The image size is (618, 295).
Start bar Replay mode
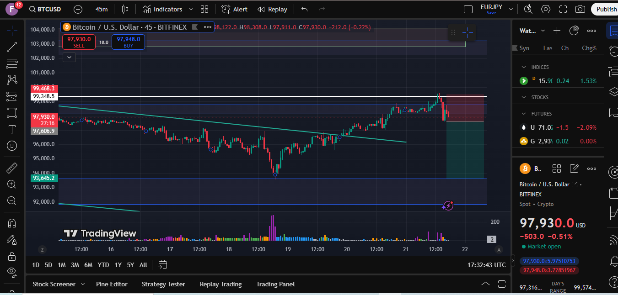272,9
